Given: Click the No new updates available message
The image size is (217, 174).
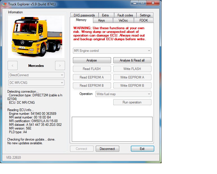Looking at the screenshot, I should point(25,143).
